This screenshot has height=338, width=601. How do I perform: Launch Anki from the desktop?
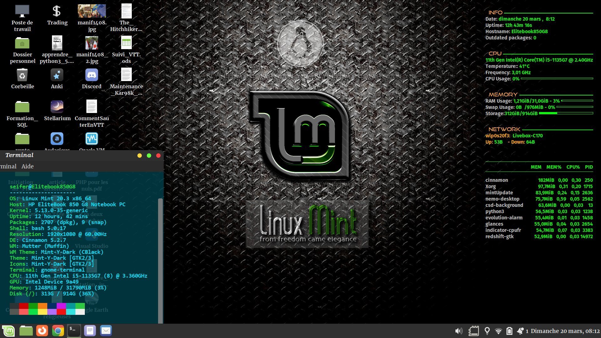(x=57, y=75)
